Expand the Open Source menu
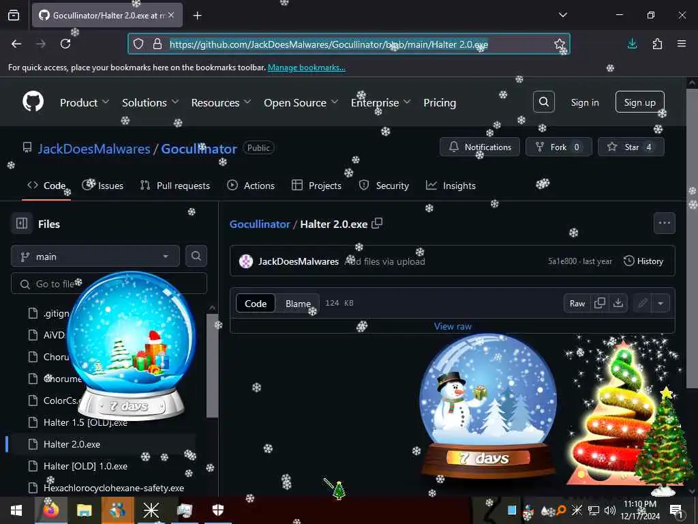Viewport: 698px width, 524px height. (301, 102)
